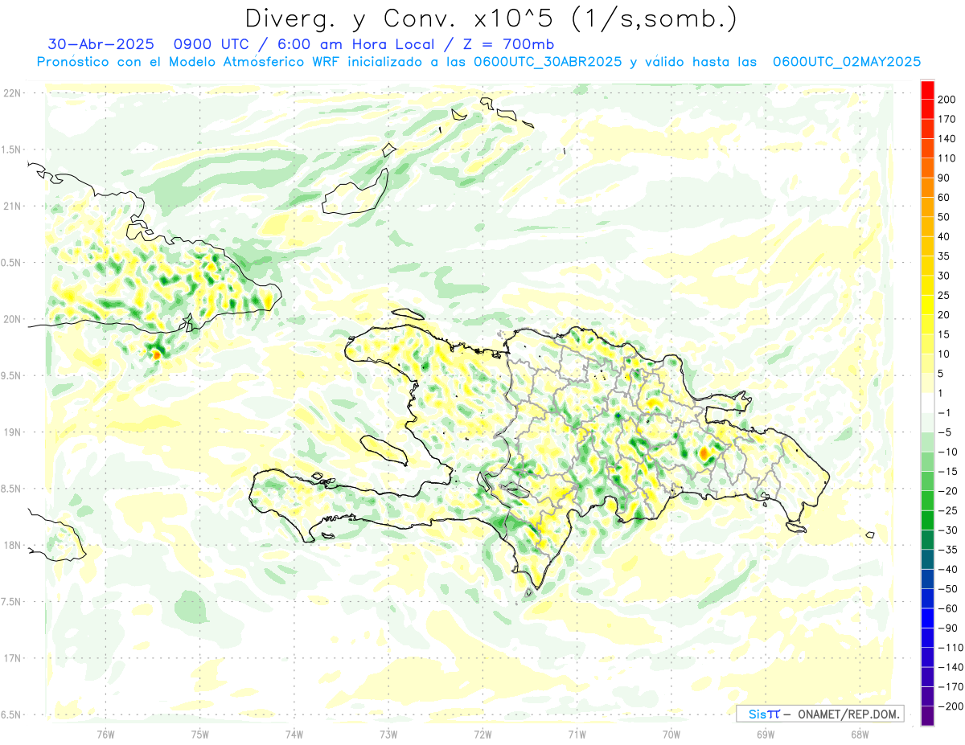Click the colorbar value label '170'
Image resolution: width=965 pixels, height=745 pixels.
point(947,119)
